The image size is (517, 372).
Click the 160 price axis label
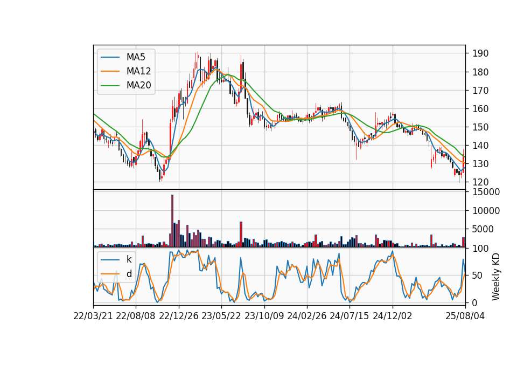(480, 108)
